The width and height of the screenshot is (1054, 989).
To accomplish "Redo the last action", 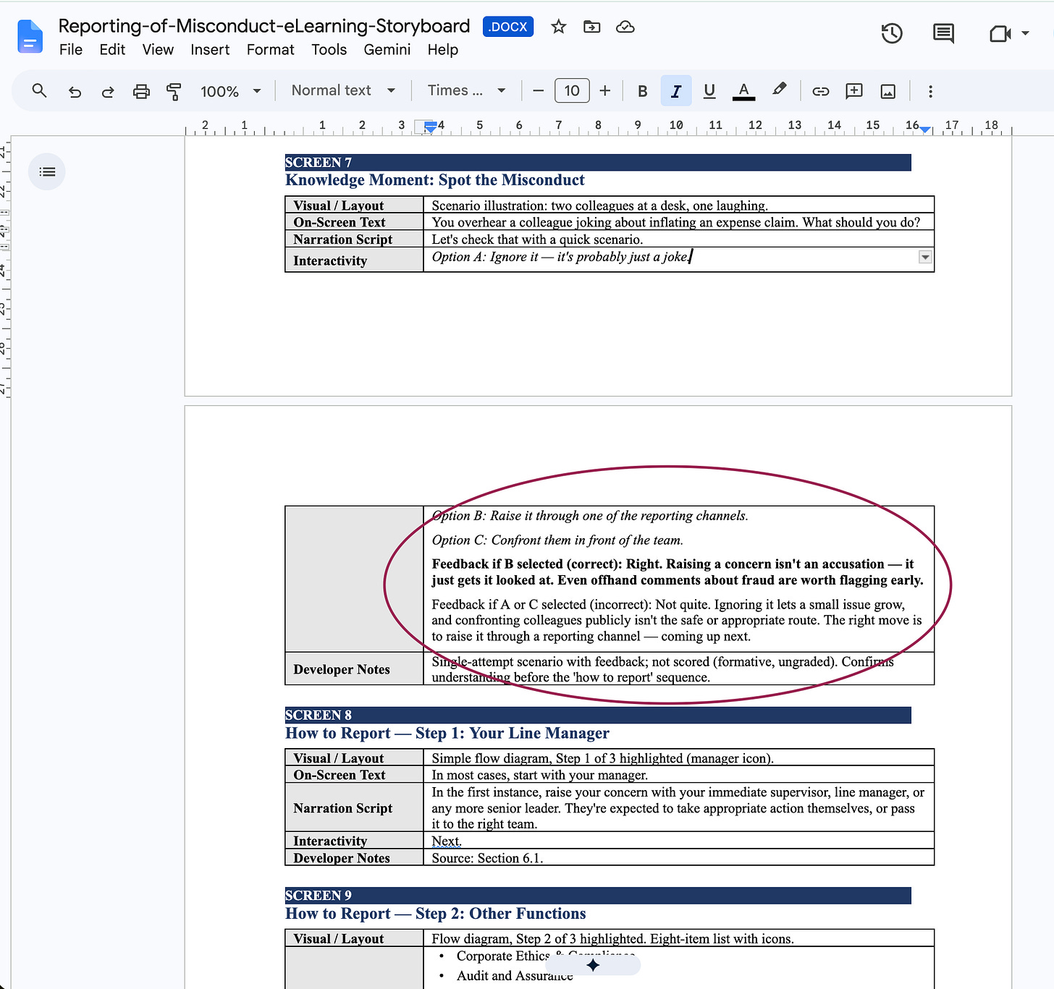I will tap(108, 91).
